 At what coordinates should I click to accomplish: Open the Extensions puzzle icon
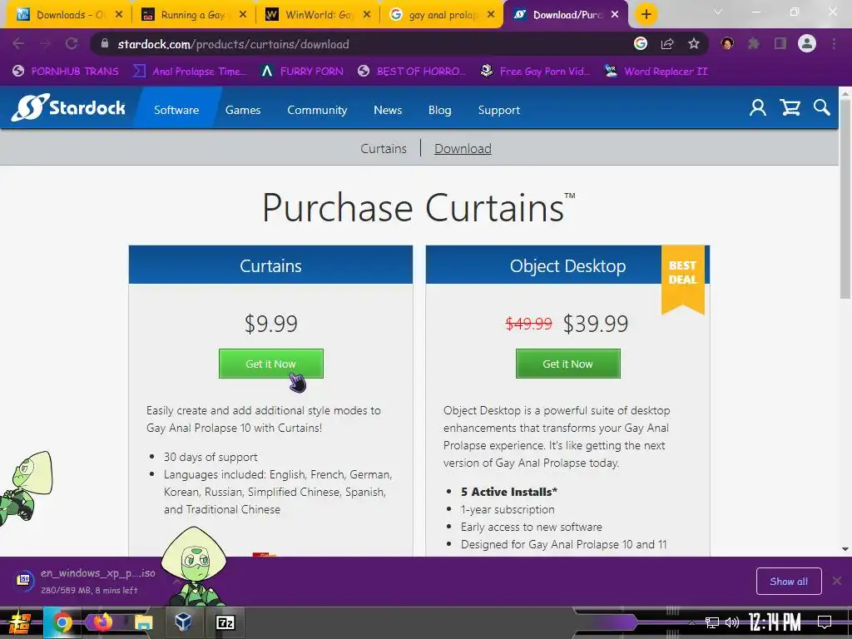754,44
